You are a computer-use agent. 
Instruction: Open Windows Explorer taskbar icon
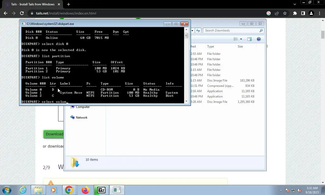coord(38,190)
